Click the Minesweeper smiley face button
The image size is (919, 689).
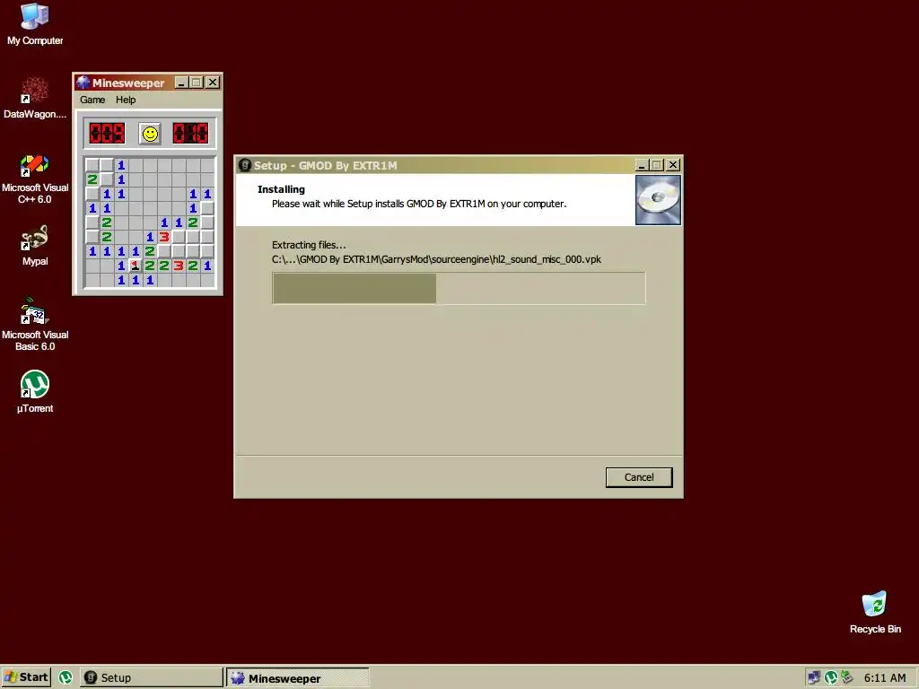[x=150, y=135]
